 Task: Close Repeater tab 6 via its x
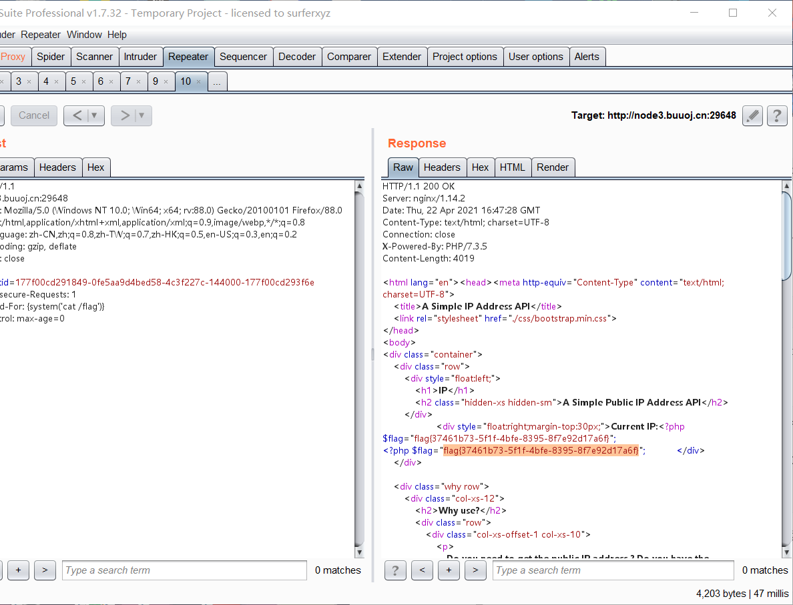[111, 81]
